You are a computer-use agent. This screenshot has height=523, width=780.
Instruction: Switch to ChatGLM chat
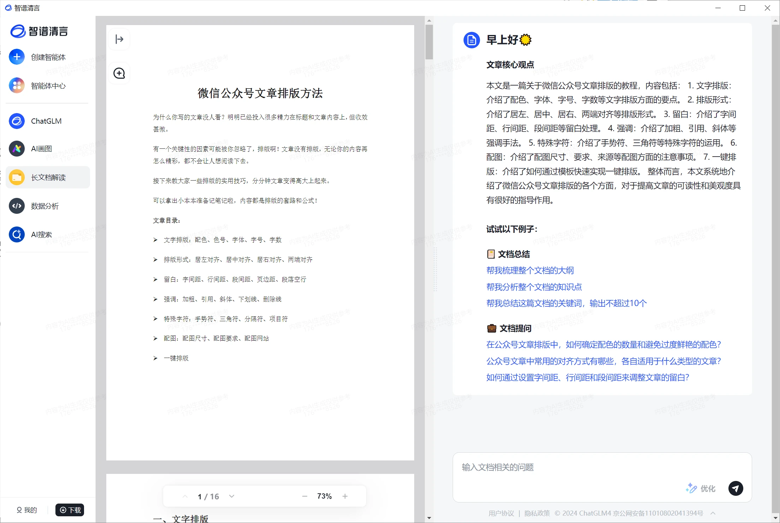(48, 121)
